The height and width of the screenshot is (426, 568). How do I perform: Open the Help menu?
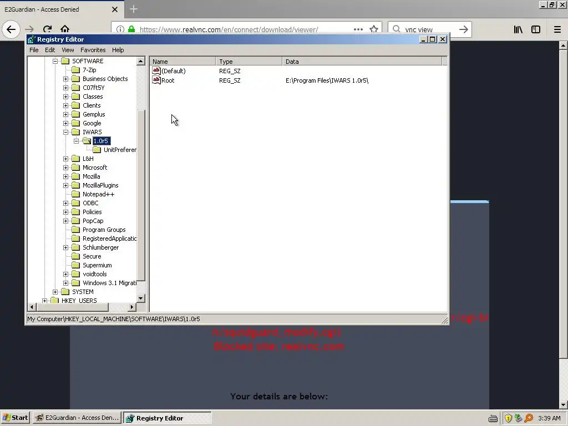click(x=118, y=50)
